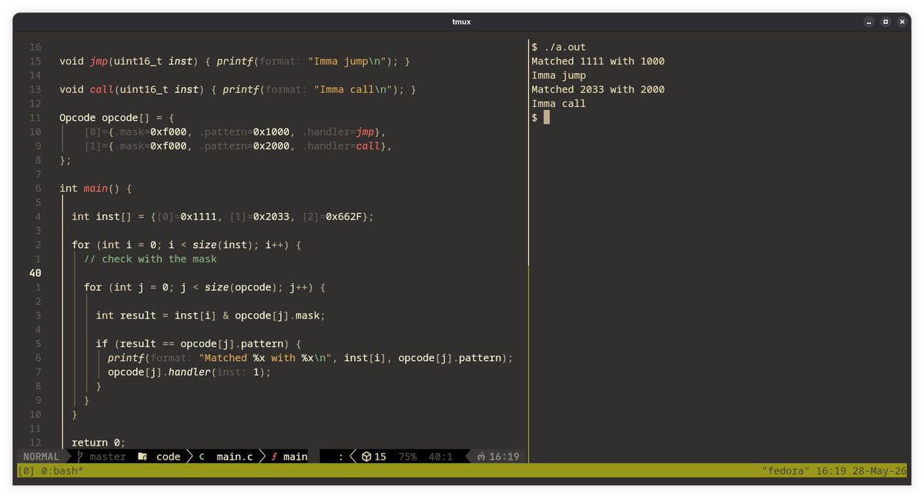Viewport: 924px width, 498px height.
Task: Close the tmux terminal window
Action: click(x=902, y=22)
